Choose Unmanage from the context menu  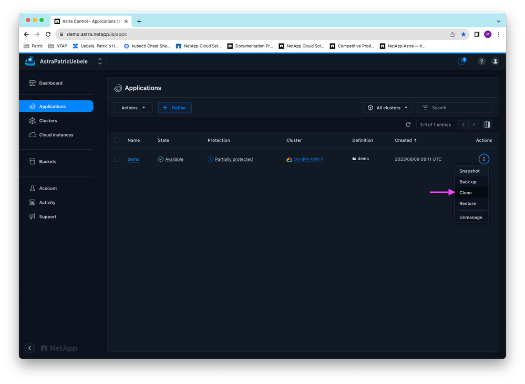click(471, 217)
